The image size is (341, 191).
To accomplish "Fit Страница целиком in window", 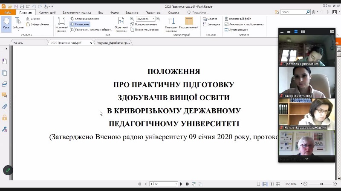I will pos(85,19).
